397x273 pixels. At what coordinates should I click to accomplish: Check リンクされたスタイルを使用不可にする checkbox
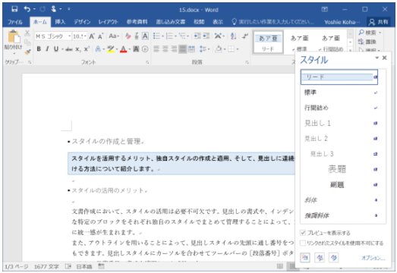[x=303, y=243]
